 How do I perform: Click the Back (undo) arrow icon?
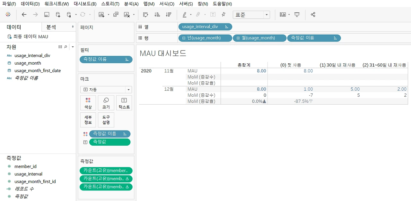point(24,15)
